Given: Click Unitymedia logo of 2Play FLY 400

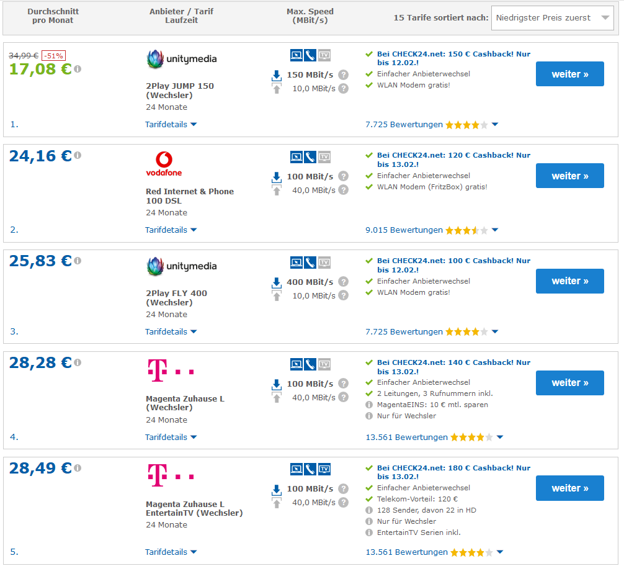Looking at the screenshot, I should [182, 266].
